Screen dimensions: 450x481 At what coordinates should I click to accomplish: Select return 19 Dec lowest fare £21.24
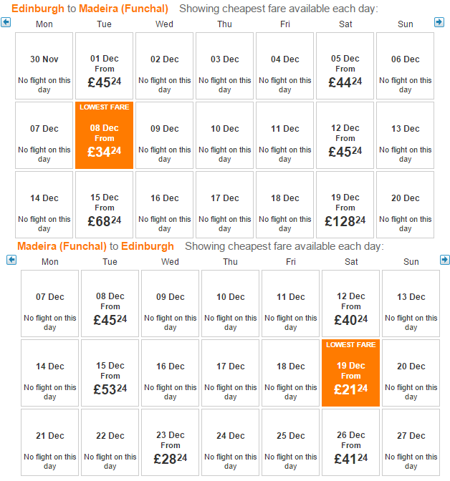[x=351, y=373]
